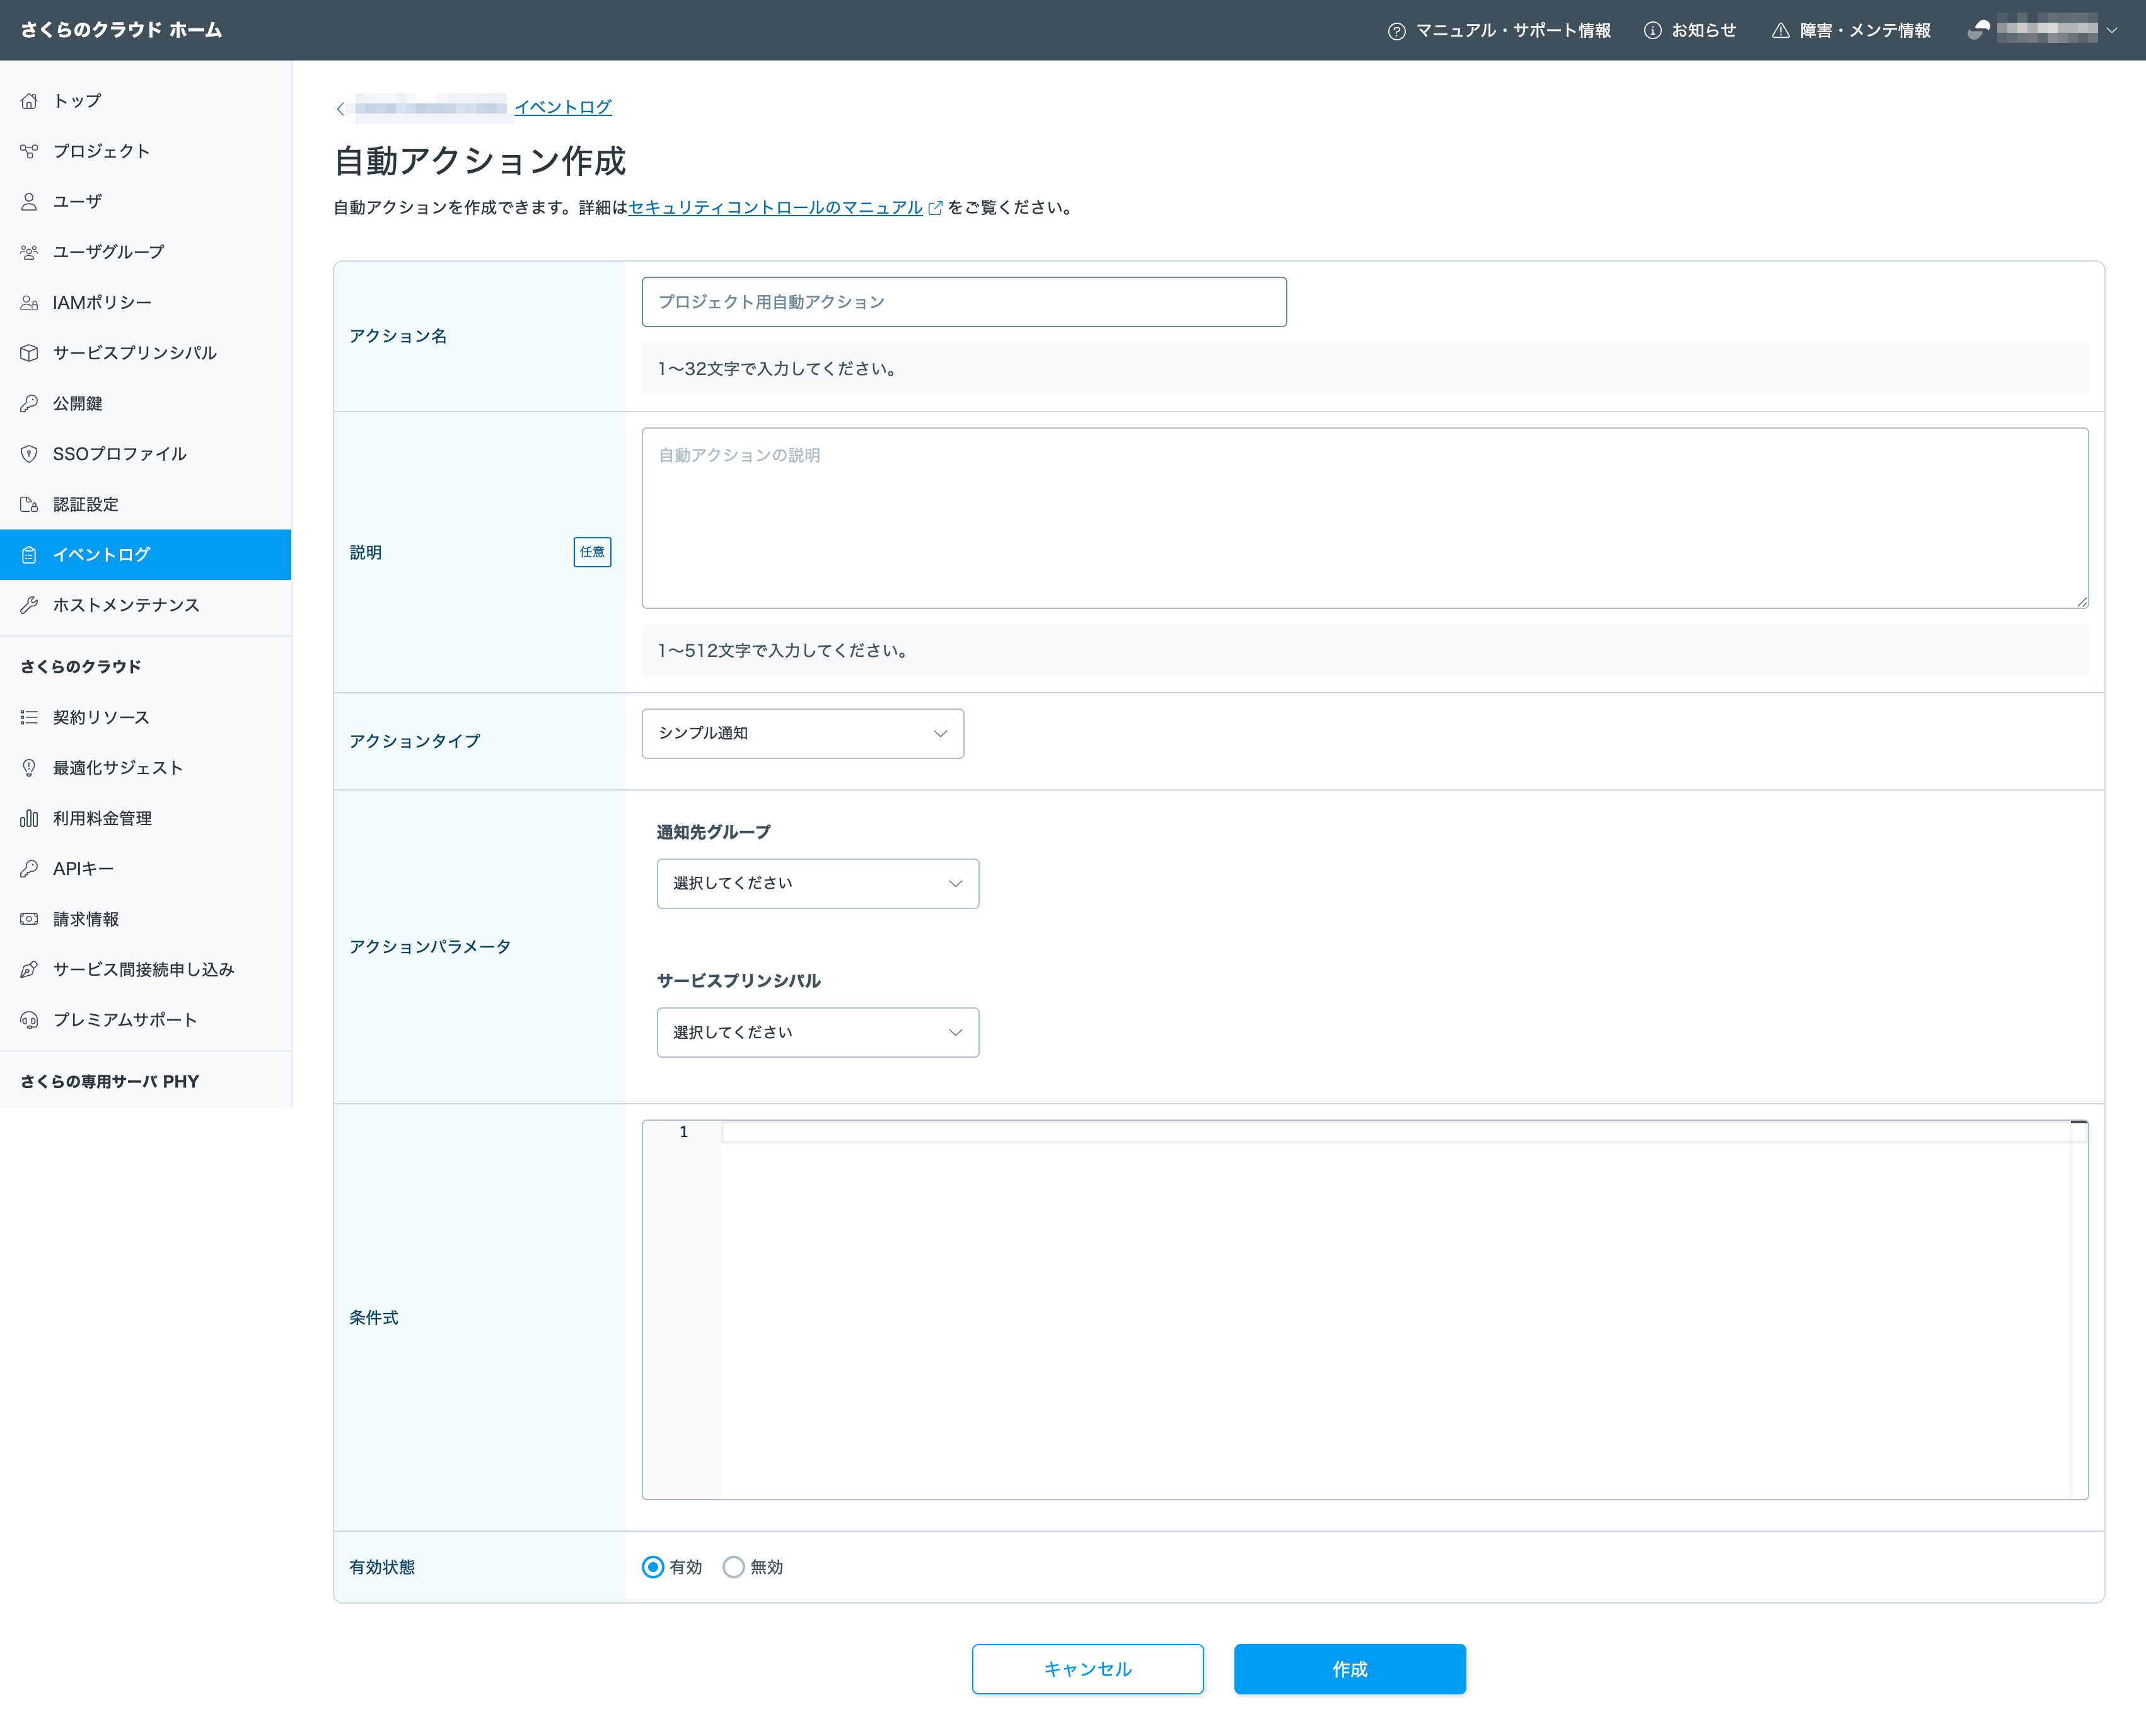The image size is (2146, 1736).
Task: Click the help icon by マニュアル・サポート情報
Action: click(1396, 31)
